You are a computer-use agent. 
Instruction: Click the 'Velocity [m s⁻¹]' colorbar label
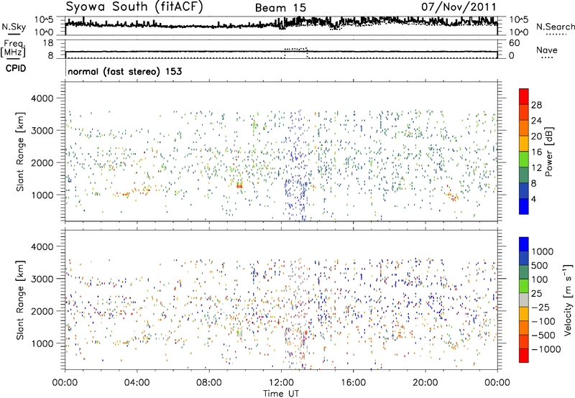point(568,300)
